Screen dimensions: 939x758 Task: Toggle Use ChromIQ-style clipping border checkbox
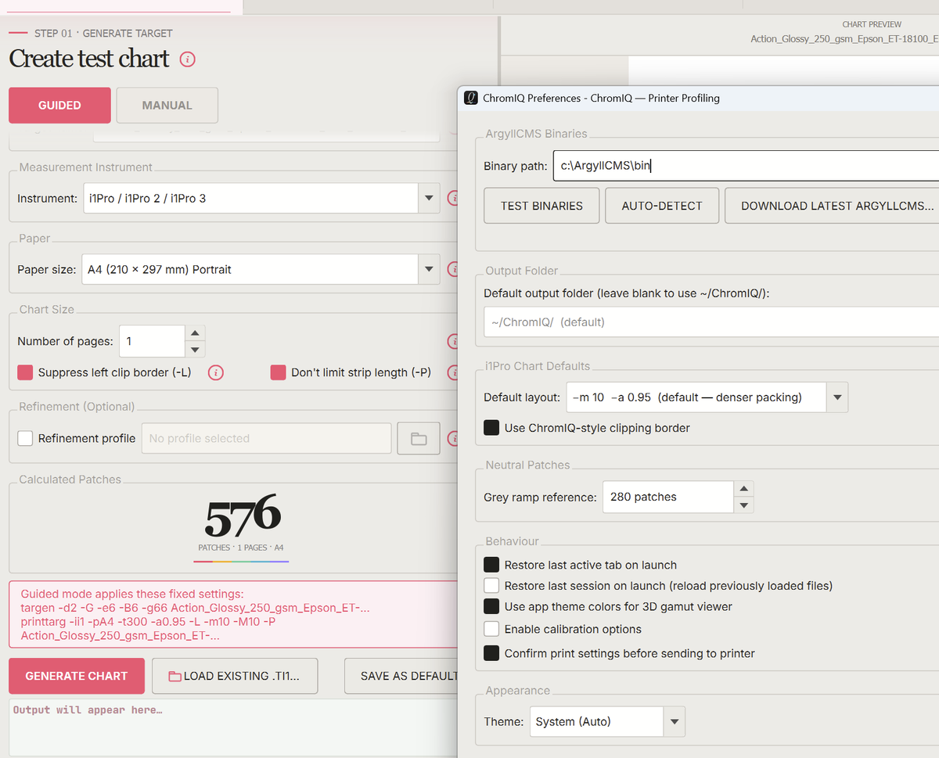click(x=491, y=428)
